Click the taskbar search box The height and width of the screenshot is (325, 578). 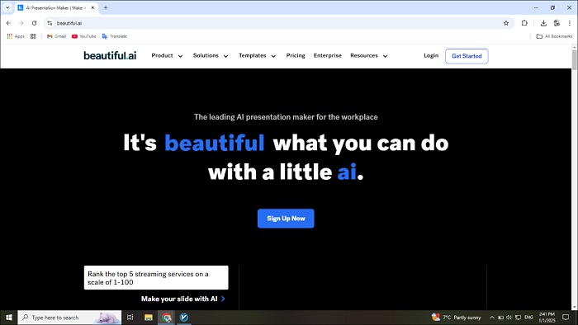pyautogui.click(x=69, y=318)
